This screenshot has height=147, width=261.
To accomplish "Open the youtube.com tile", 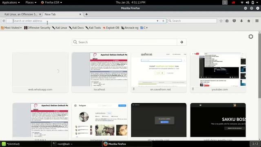I will tap(218, 72).
